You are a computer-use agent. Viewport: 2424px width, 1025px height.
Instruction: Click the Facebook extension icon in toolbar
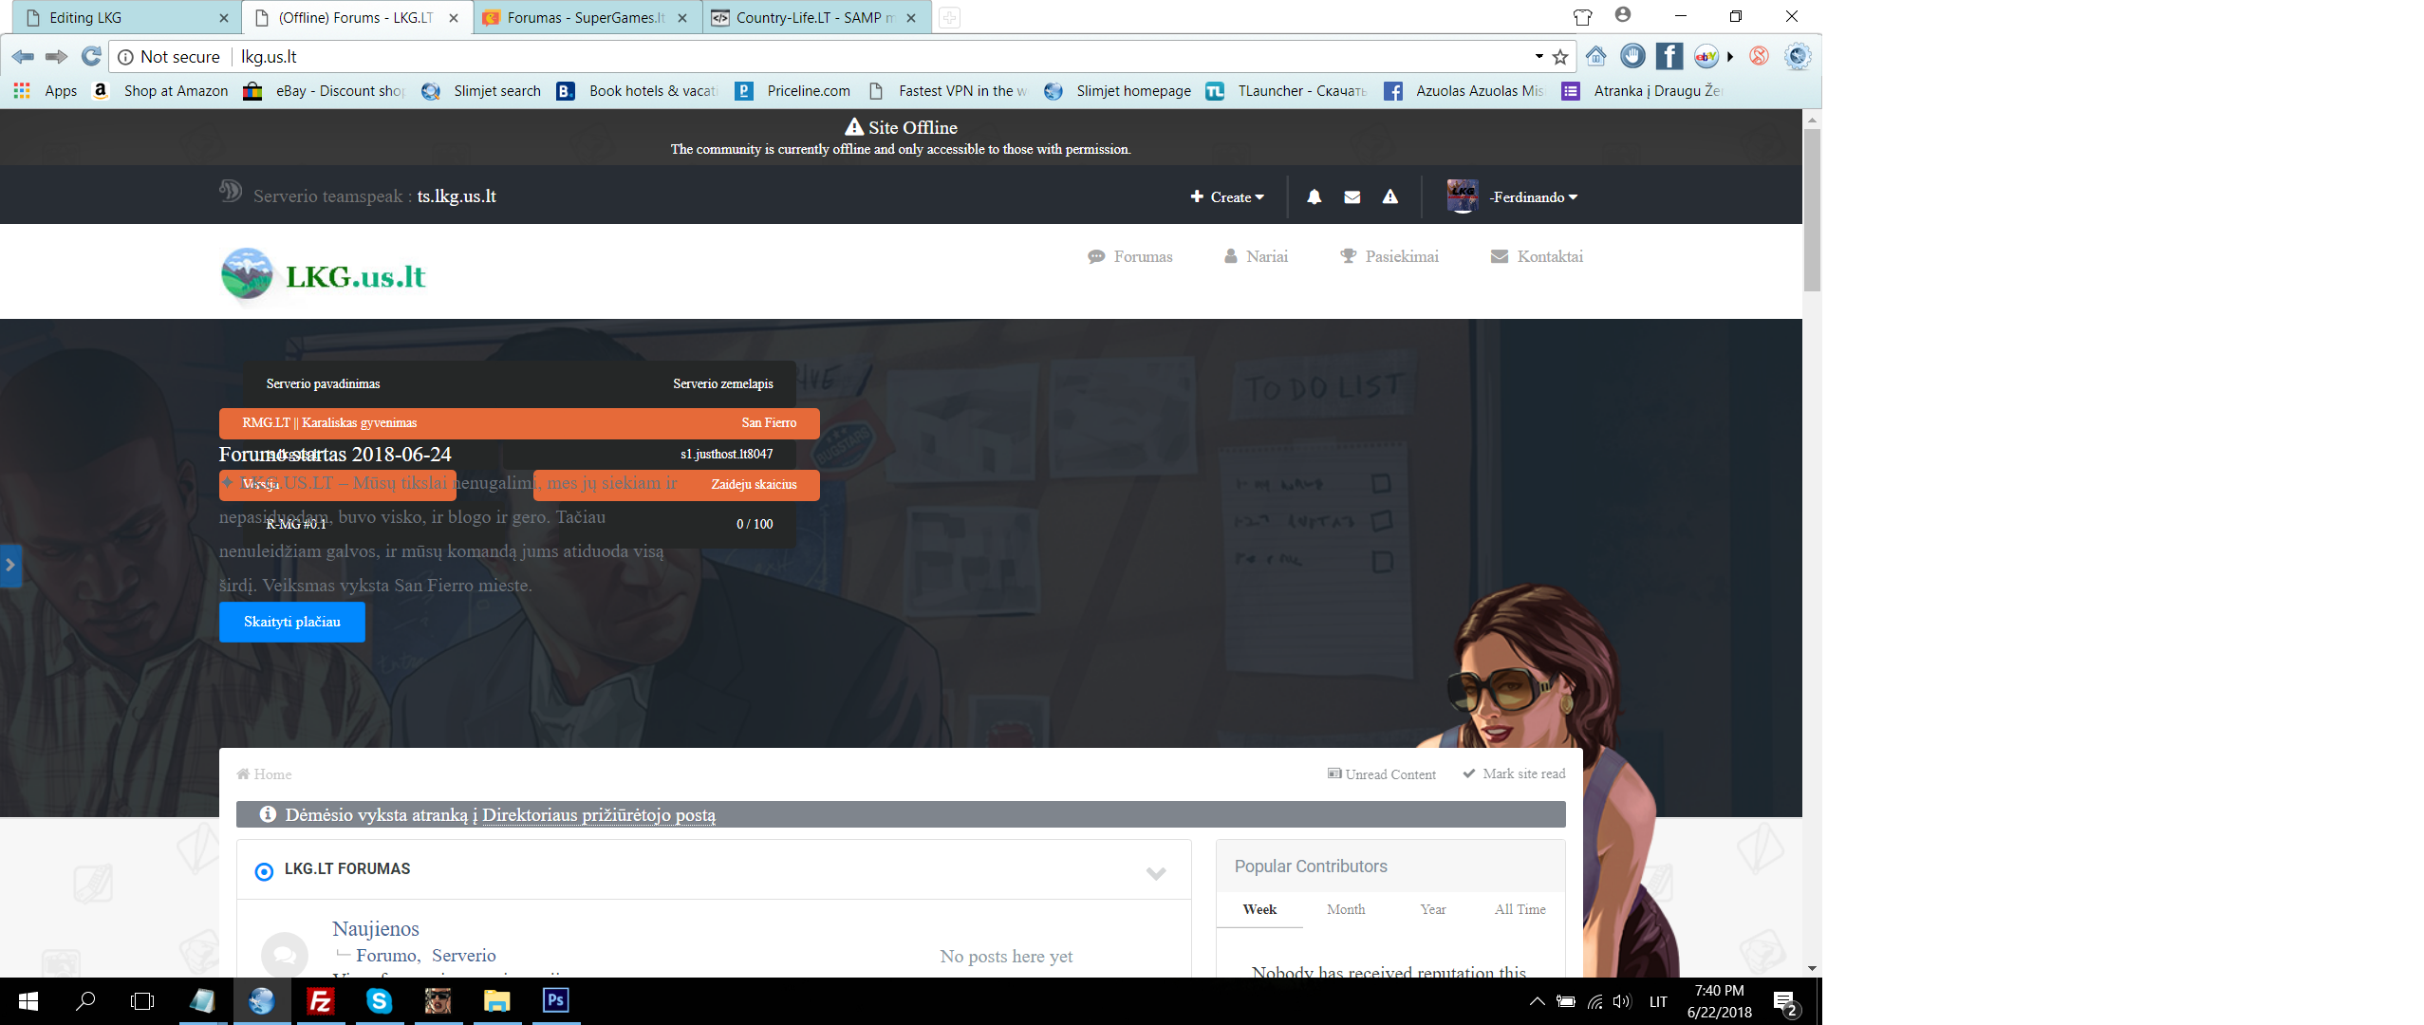pos(1669,56)
